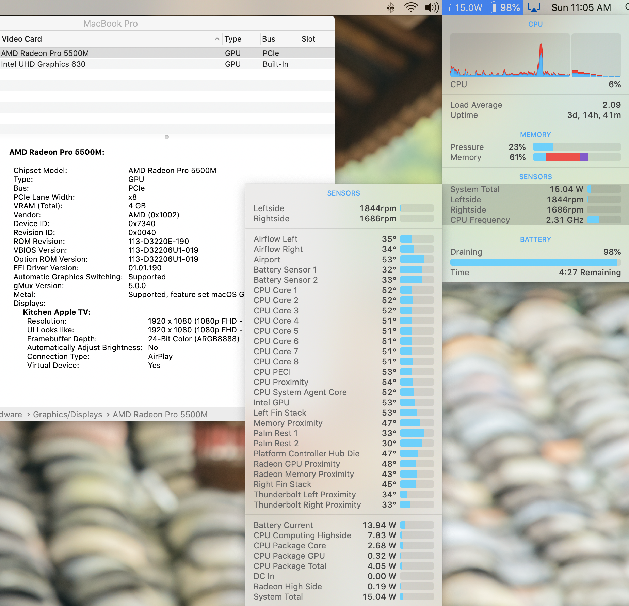629x606 pixels.
Task: Click the CPU Package Total 4.05 W row
Action: [x=343, y=566]
